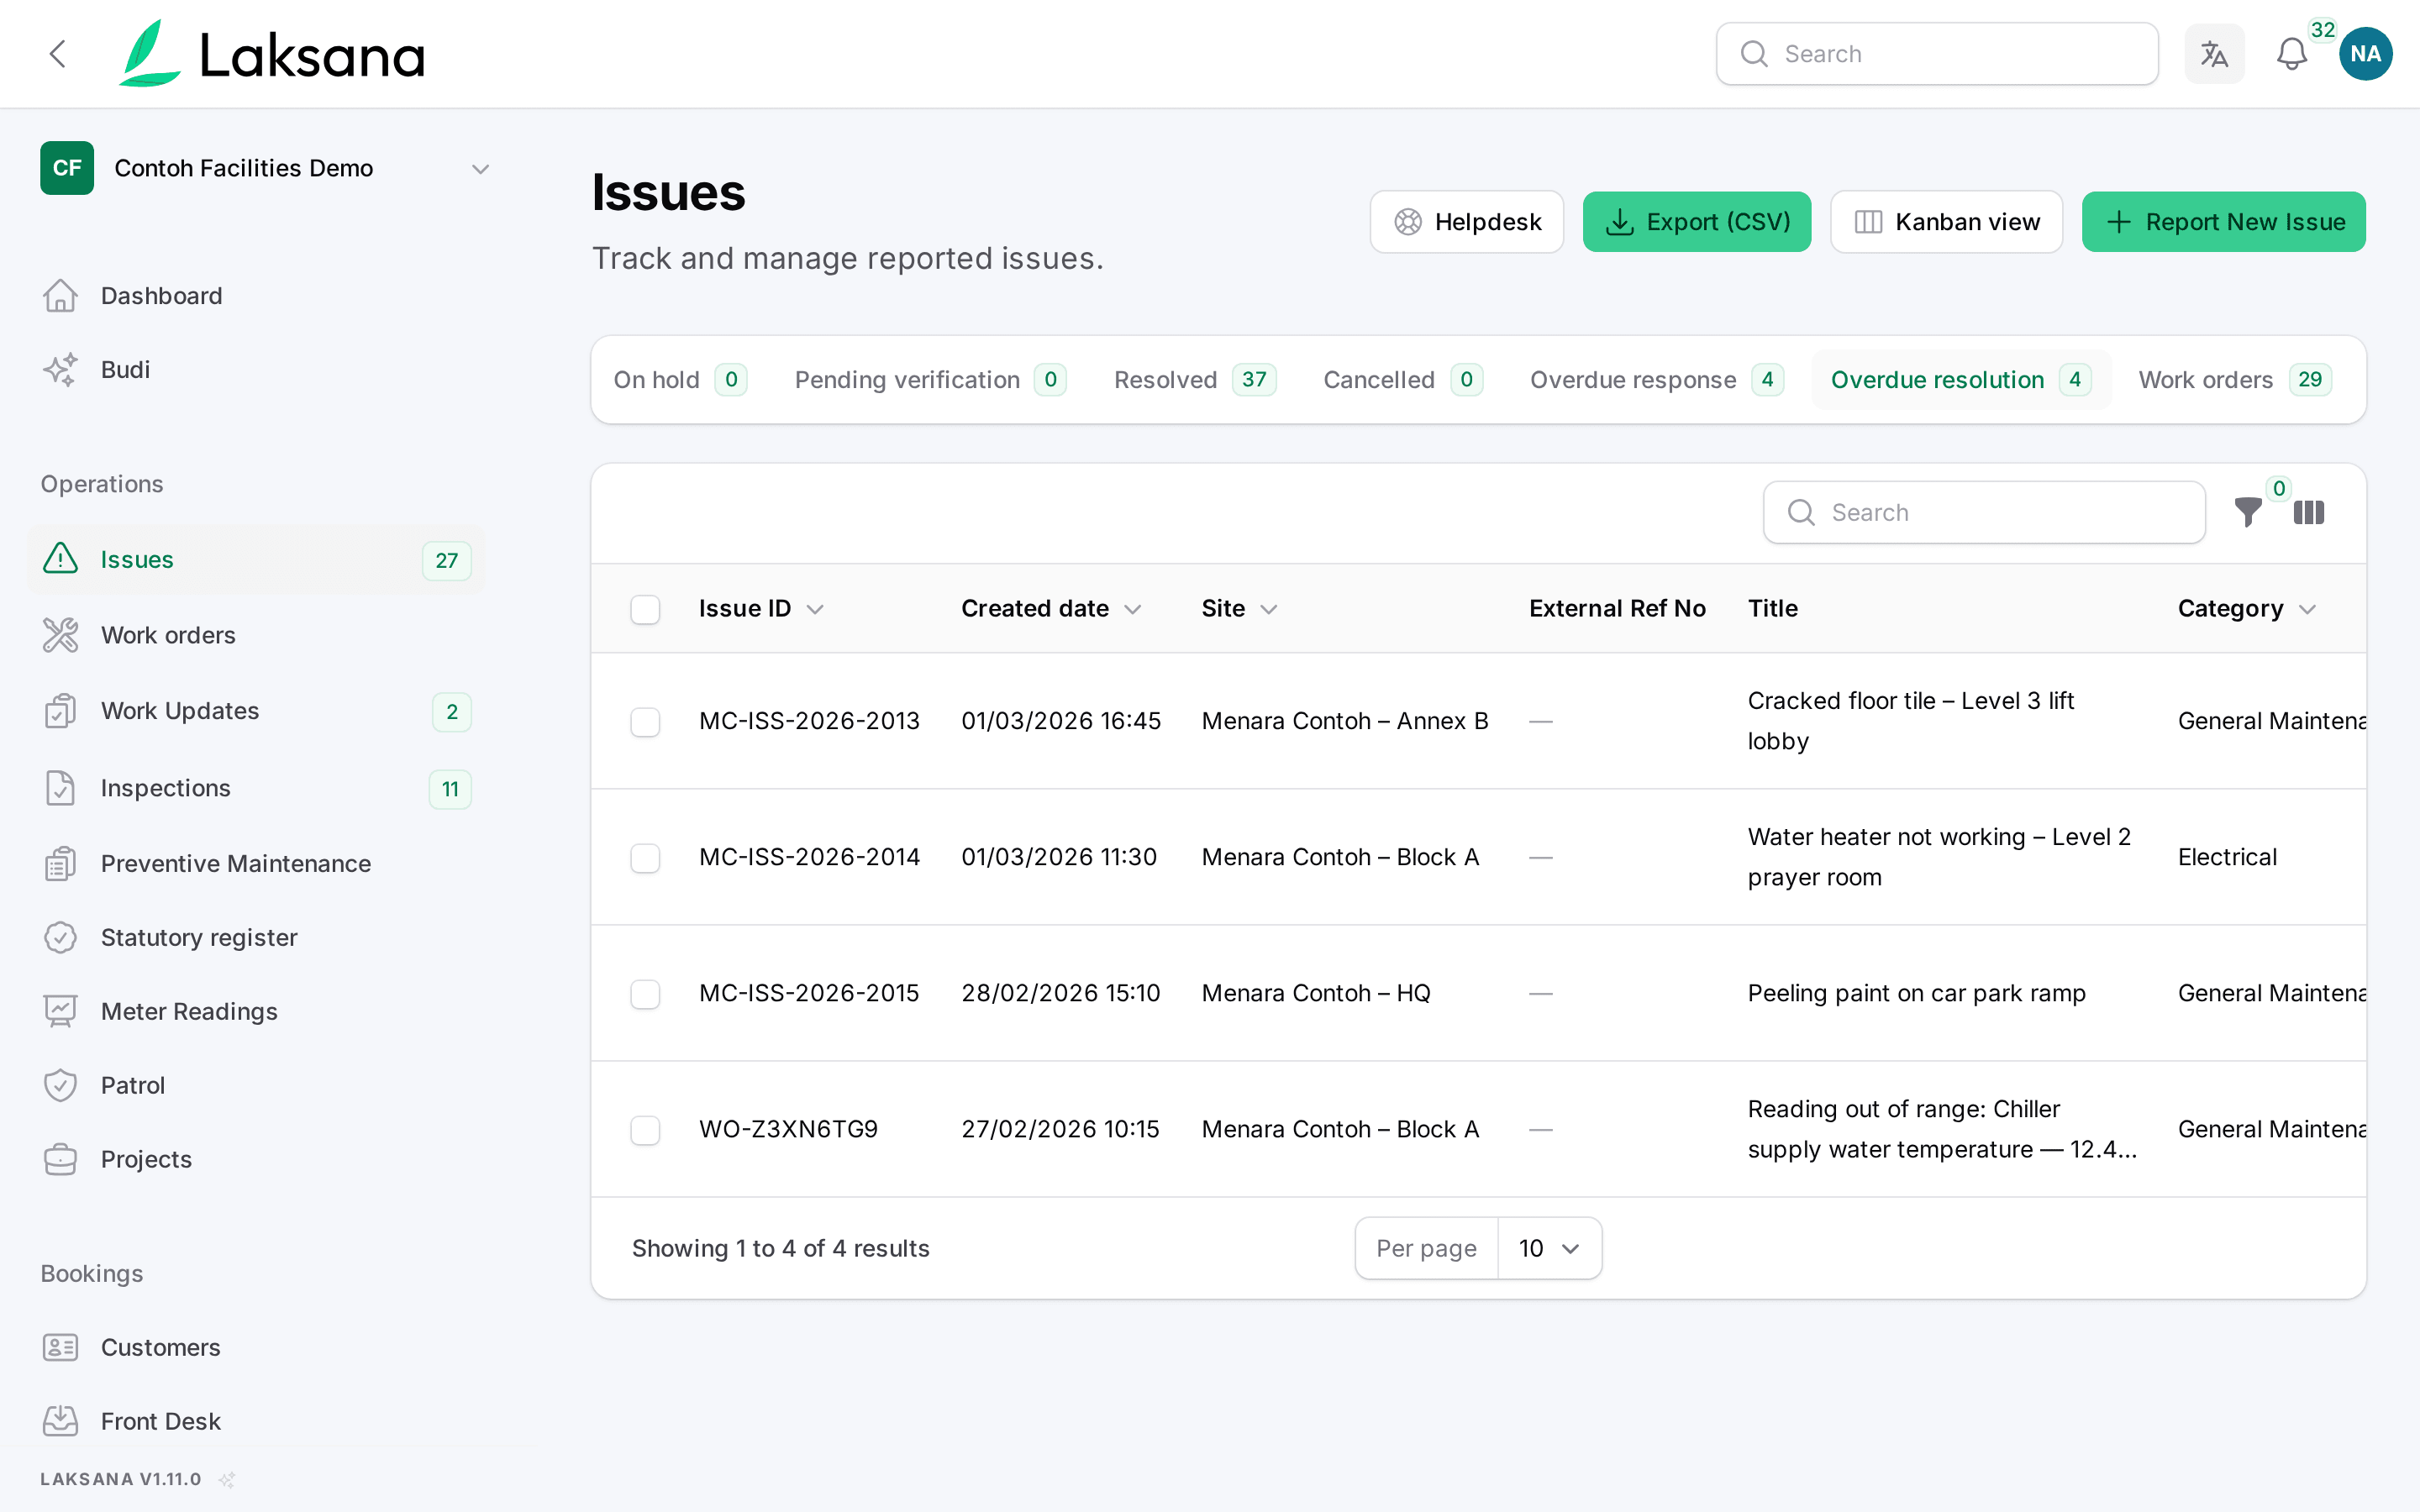This screenshot has width=2420, height=1512.
Task: Switch to Kanban view
Action: [1946, 222]
